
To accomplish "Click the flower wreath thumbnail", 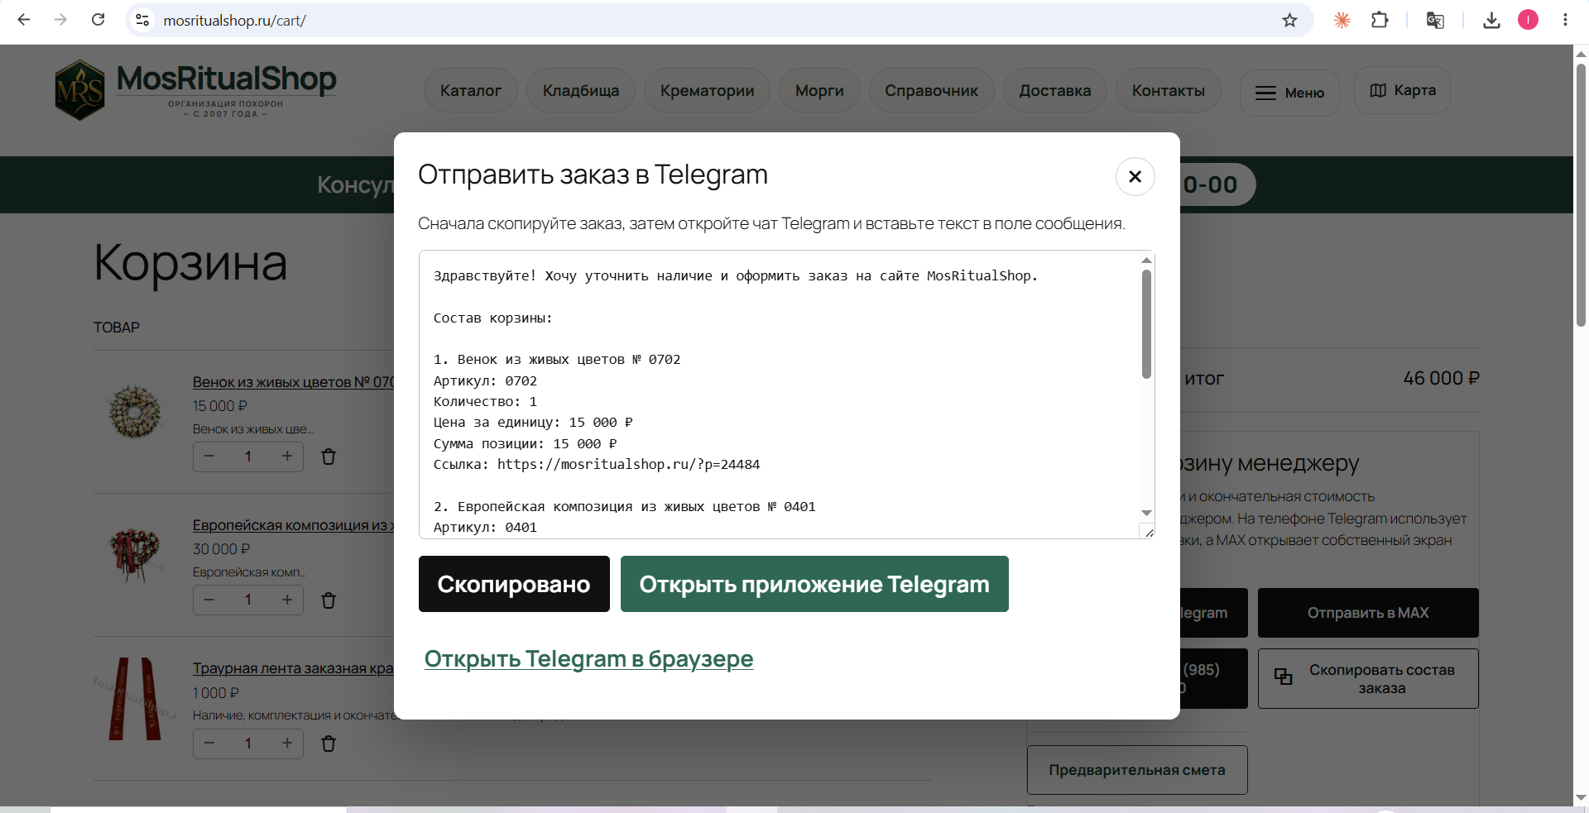I will point(135,411).
